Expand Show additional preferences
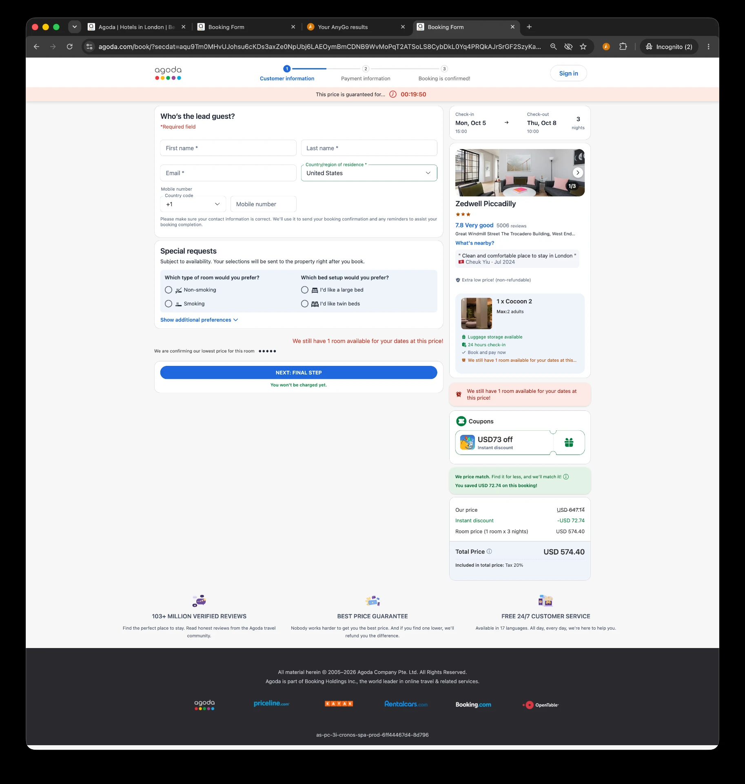 coord(199,320)
